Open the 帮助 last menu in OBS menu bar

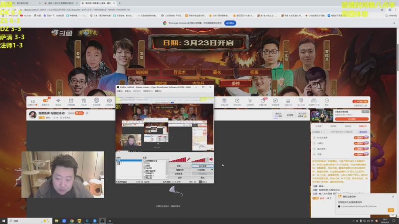(x=158, y=91)
